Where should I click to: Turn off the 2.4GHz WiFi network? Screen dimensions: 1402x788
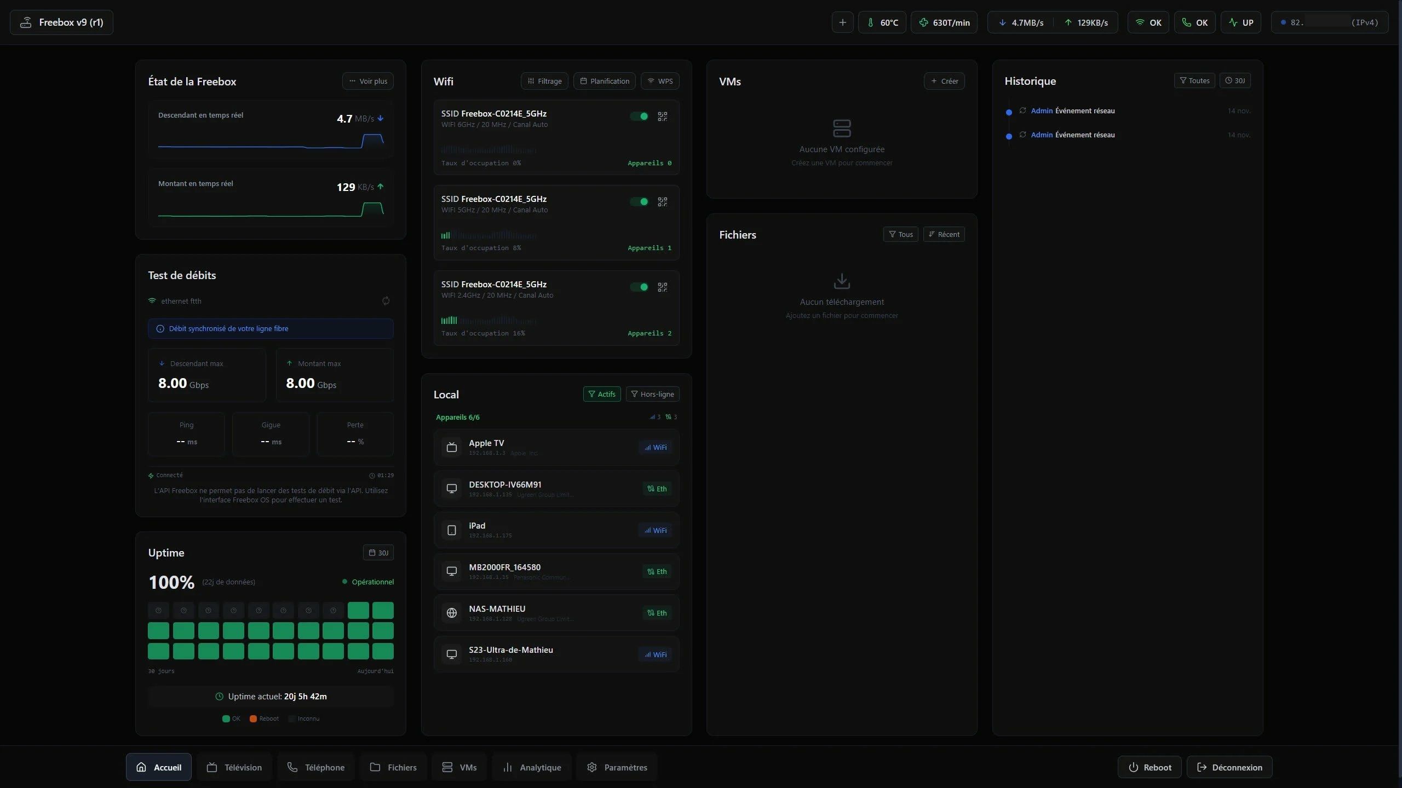[x=639, y=287]
